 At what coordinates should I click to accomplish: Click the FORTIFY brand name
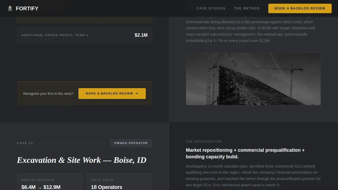pos(27,8)
